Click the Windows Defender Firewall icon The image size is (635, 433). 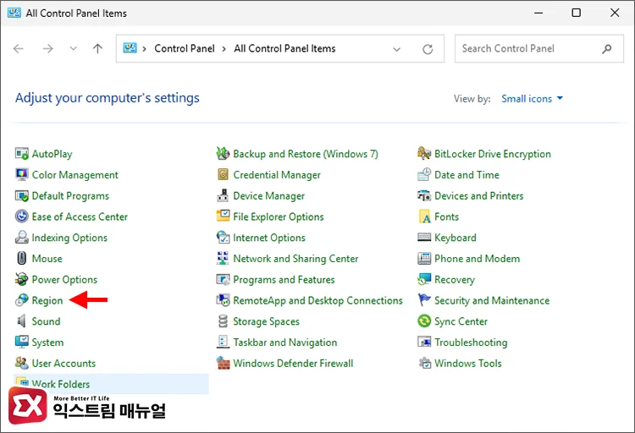(x=224, y=364)
